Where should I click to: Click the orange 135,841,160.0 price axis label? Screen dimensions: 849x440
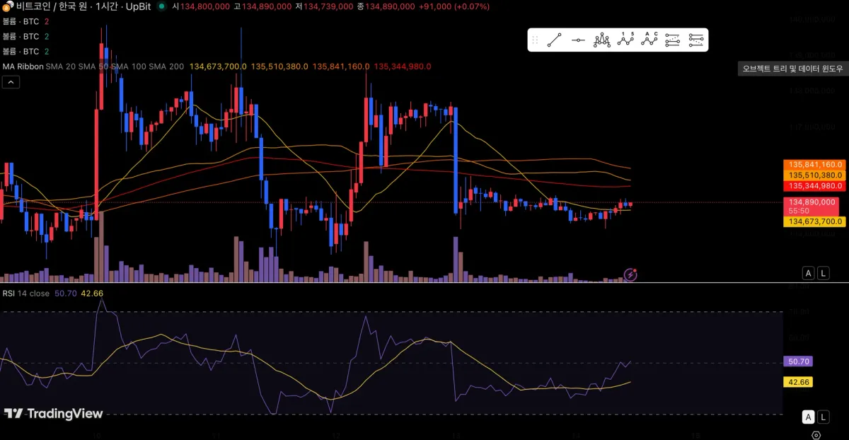click(814, 165)
